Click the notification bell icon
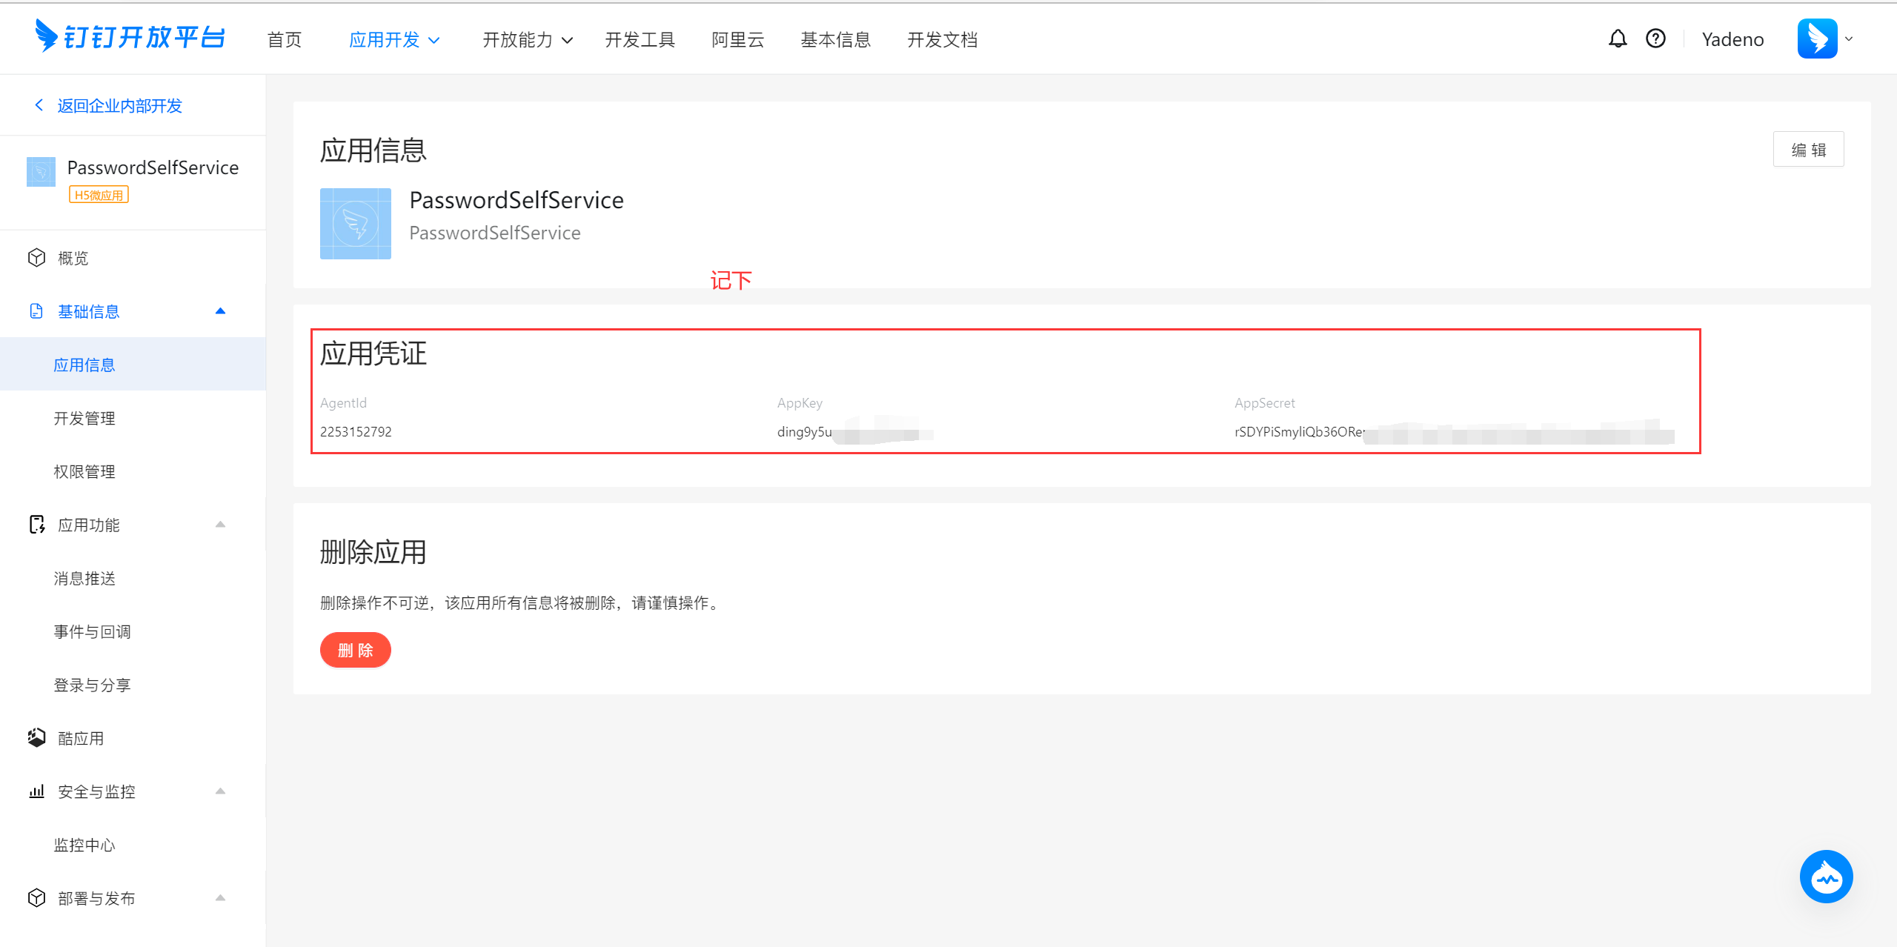 coord(1618,39)
